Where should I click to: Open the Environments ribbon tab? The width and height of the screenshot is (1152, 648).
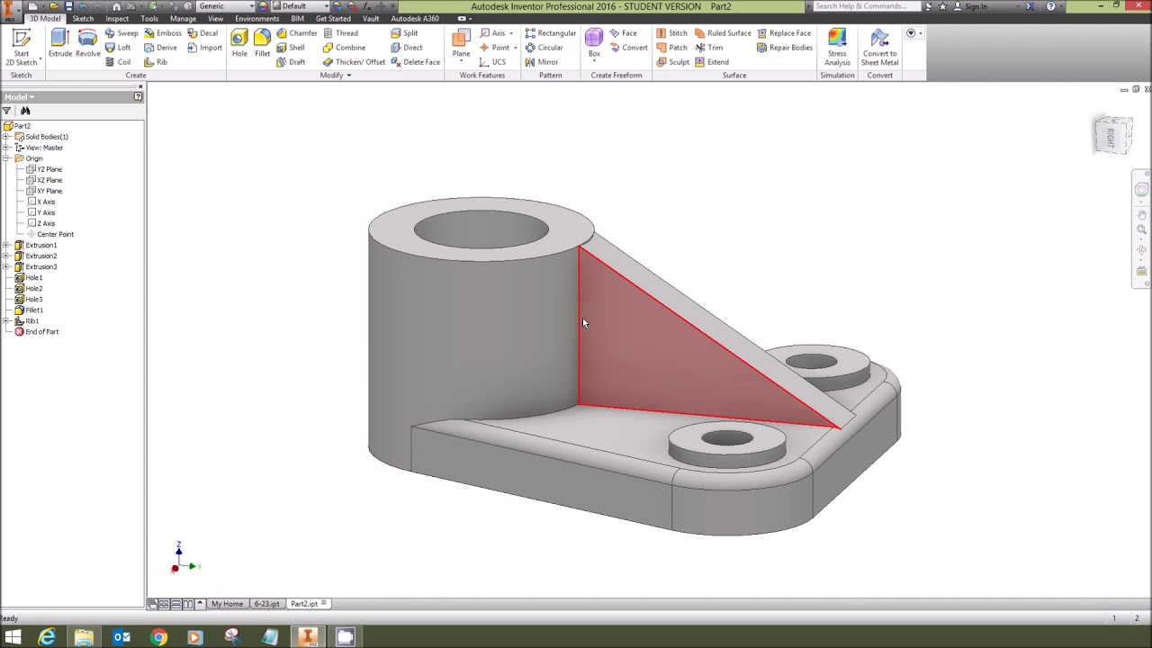click(256, 19)
